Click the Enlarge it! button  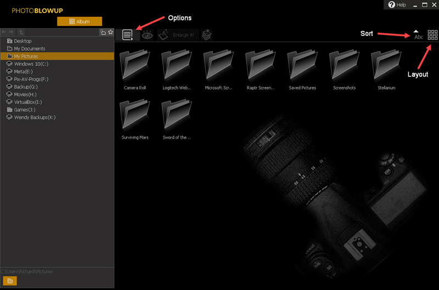178,35
